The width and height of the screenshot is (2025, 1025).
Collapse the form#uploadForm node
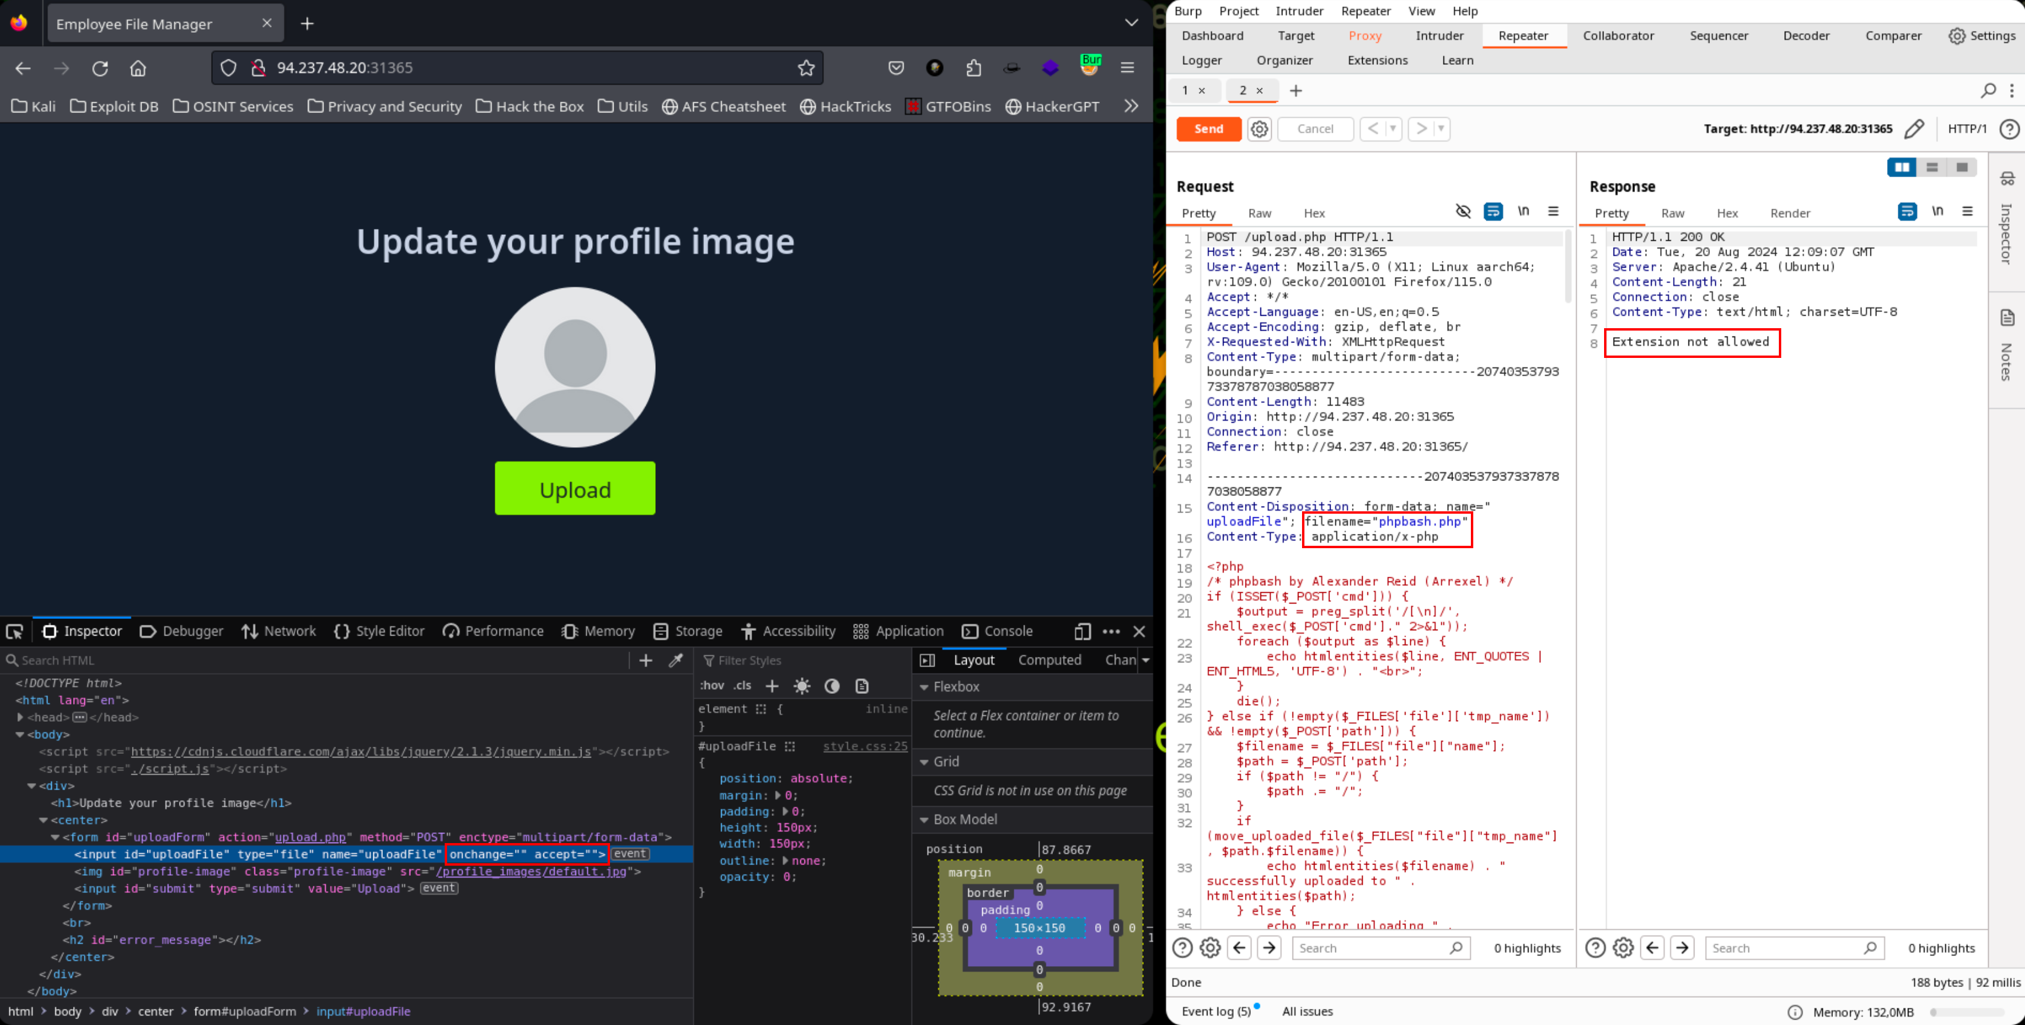click(x=55, y=837)
